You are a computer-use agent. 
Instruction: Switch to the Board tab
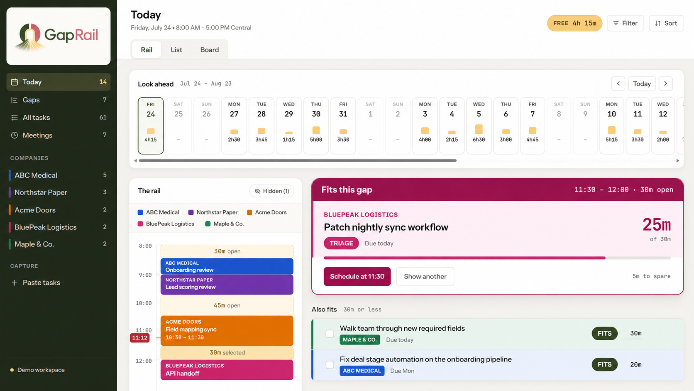click(210, 50)
